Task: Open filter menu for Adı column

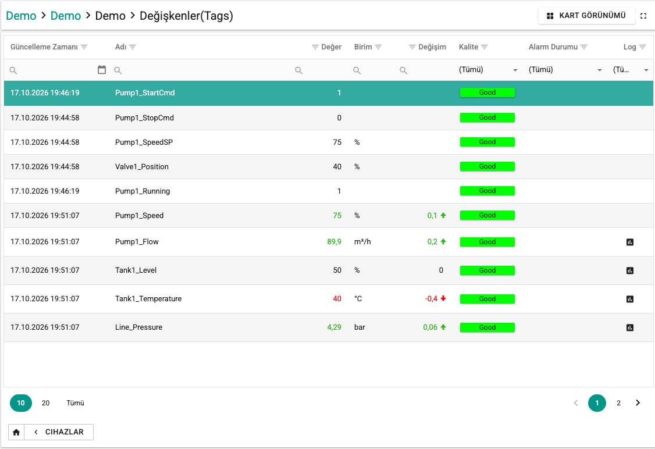Action: [133, 47]
